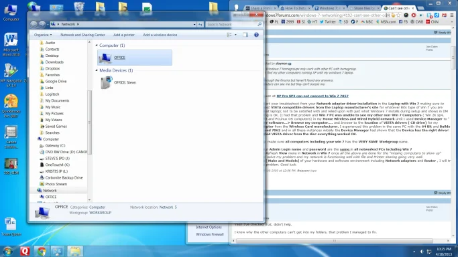Click the volume icon in system tray
Image resolution: width=458 pixels, height=257 pixels.
click(x=422, y=252)
